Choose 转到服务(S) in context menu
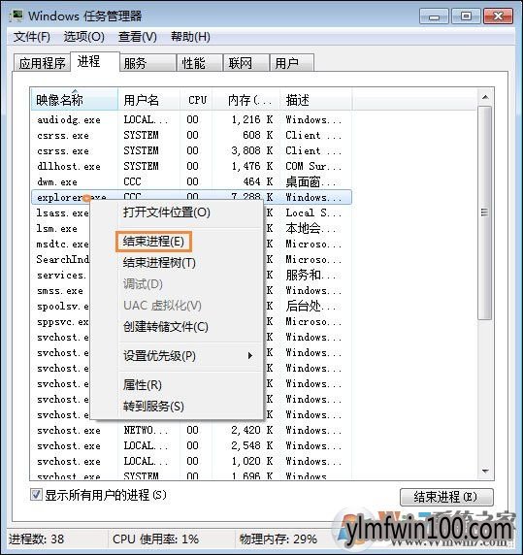 pyautogui.click(x=177, y=406)
